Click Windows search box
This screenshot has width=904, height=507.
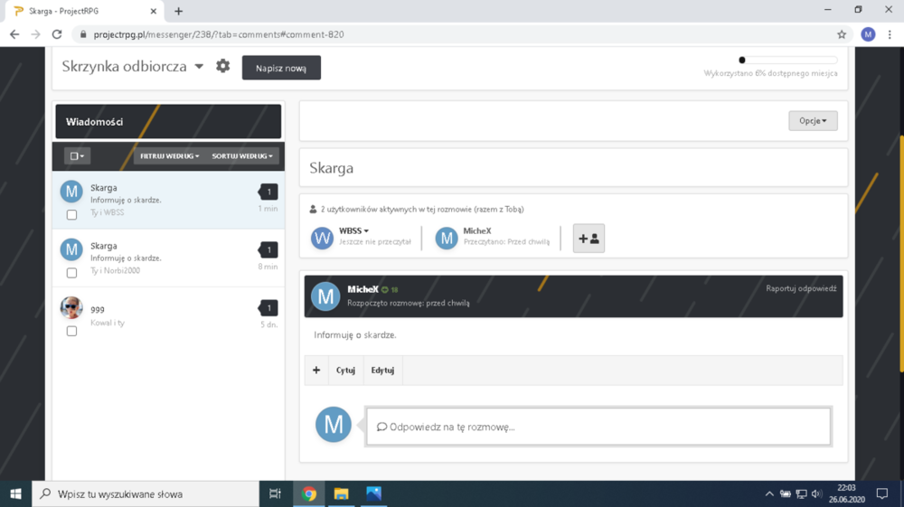(146, 493)
